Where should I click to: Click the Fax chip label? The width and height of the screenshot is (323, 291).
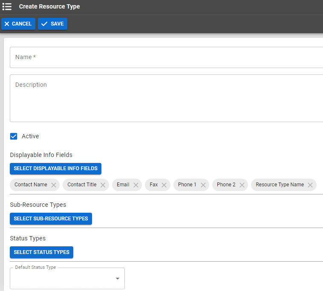coord(154,185)
